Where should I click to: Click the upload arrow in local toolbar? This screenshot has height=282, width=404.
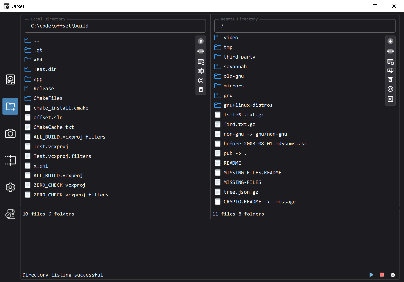coord(201,41)
